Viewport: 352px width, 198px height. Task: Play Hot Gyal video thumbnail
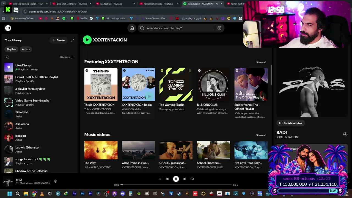251,150
